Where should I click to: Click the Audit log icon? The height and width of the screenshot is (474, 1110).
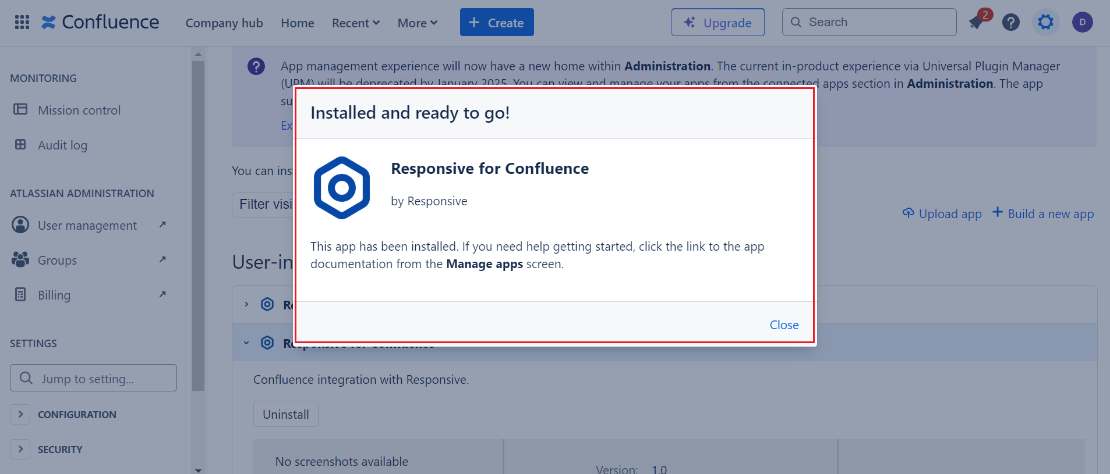coord(20,144)
